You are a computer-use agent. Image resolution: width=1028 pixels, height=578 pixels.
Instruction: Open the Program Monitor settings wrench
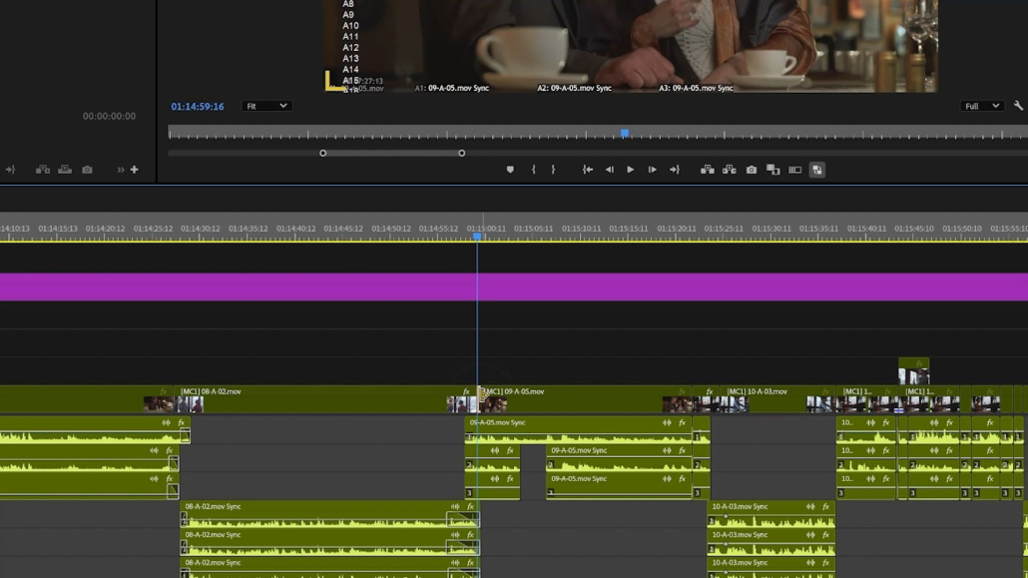click(x=1018, y=106)
